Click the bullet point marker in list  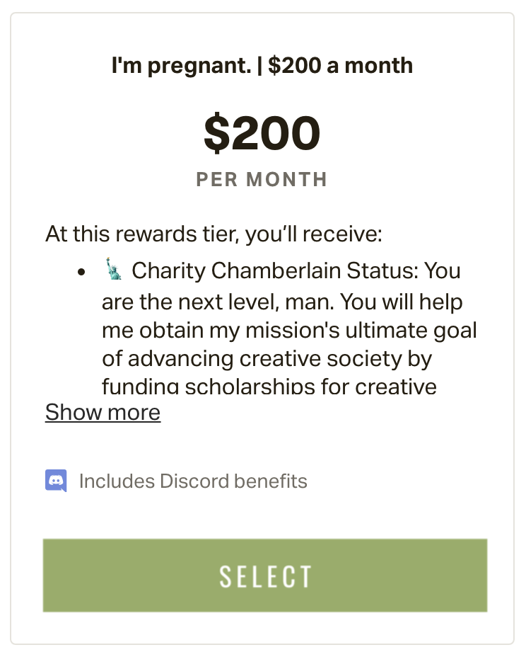point(83,271)
